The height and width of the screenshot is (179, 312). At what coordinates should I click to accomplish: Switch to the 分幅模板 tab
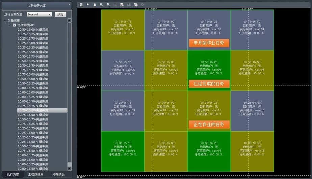[58, 175]
